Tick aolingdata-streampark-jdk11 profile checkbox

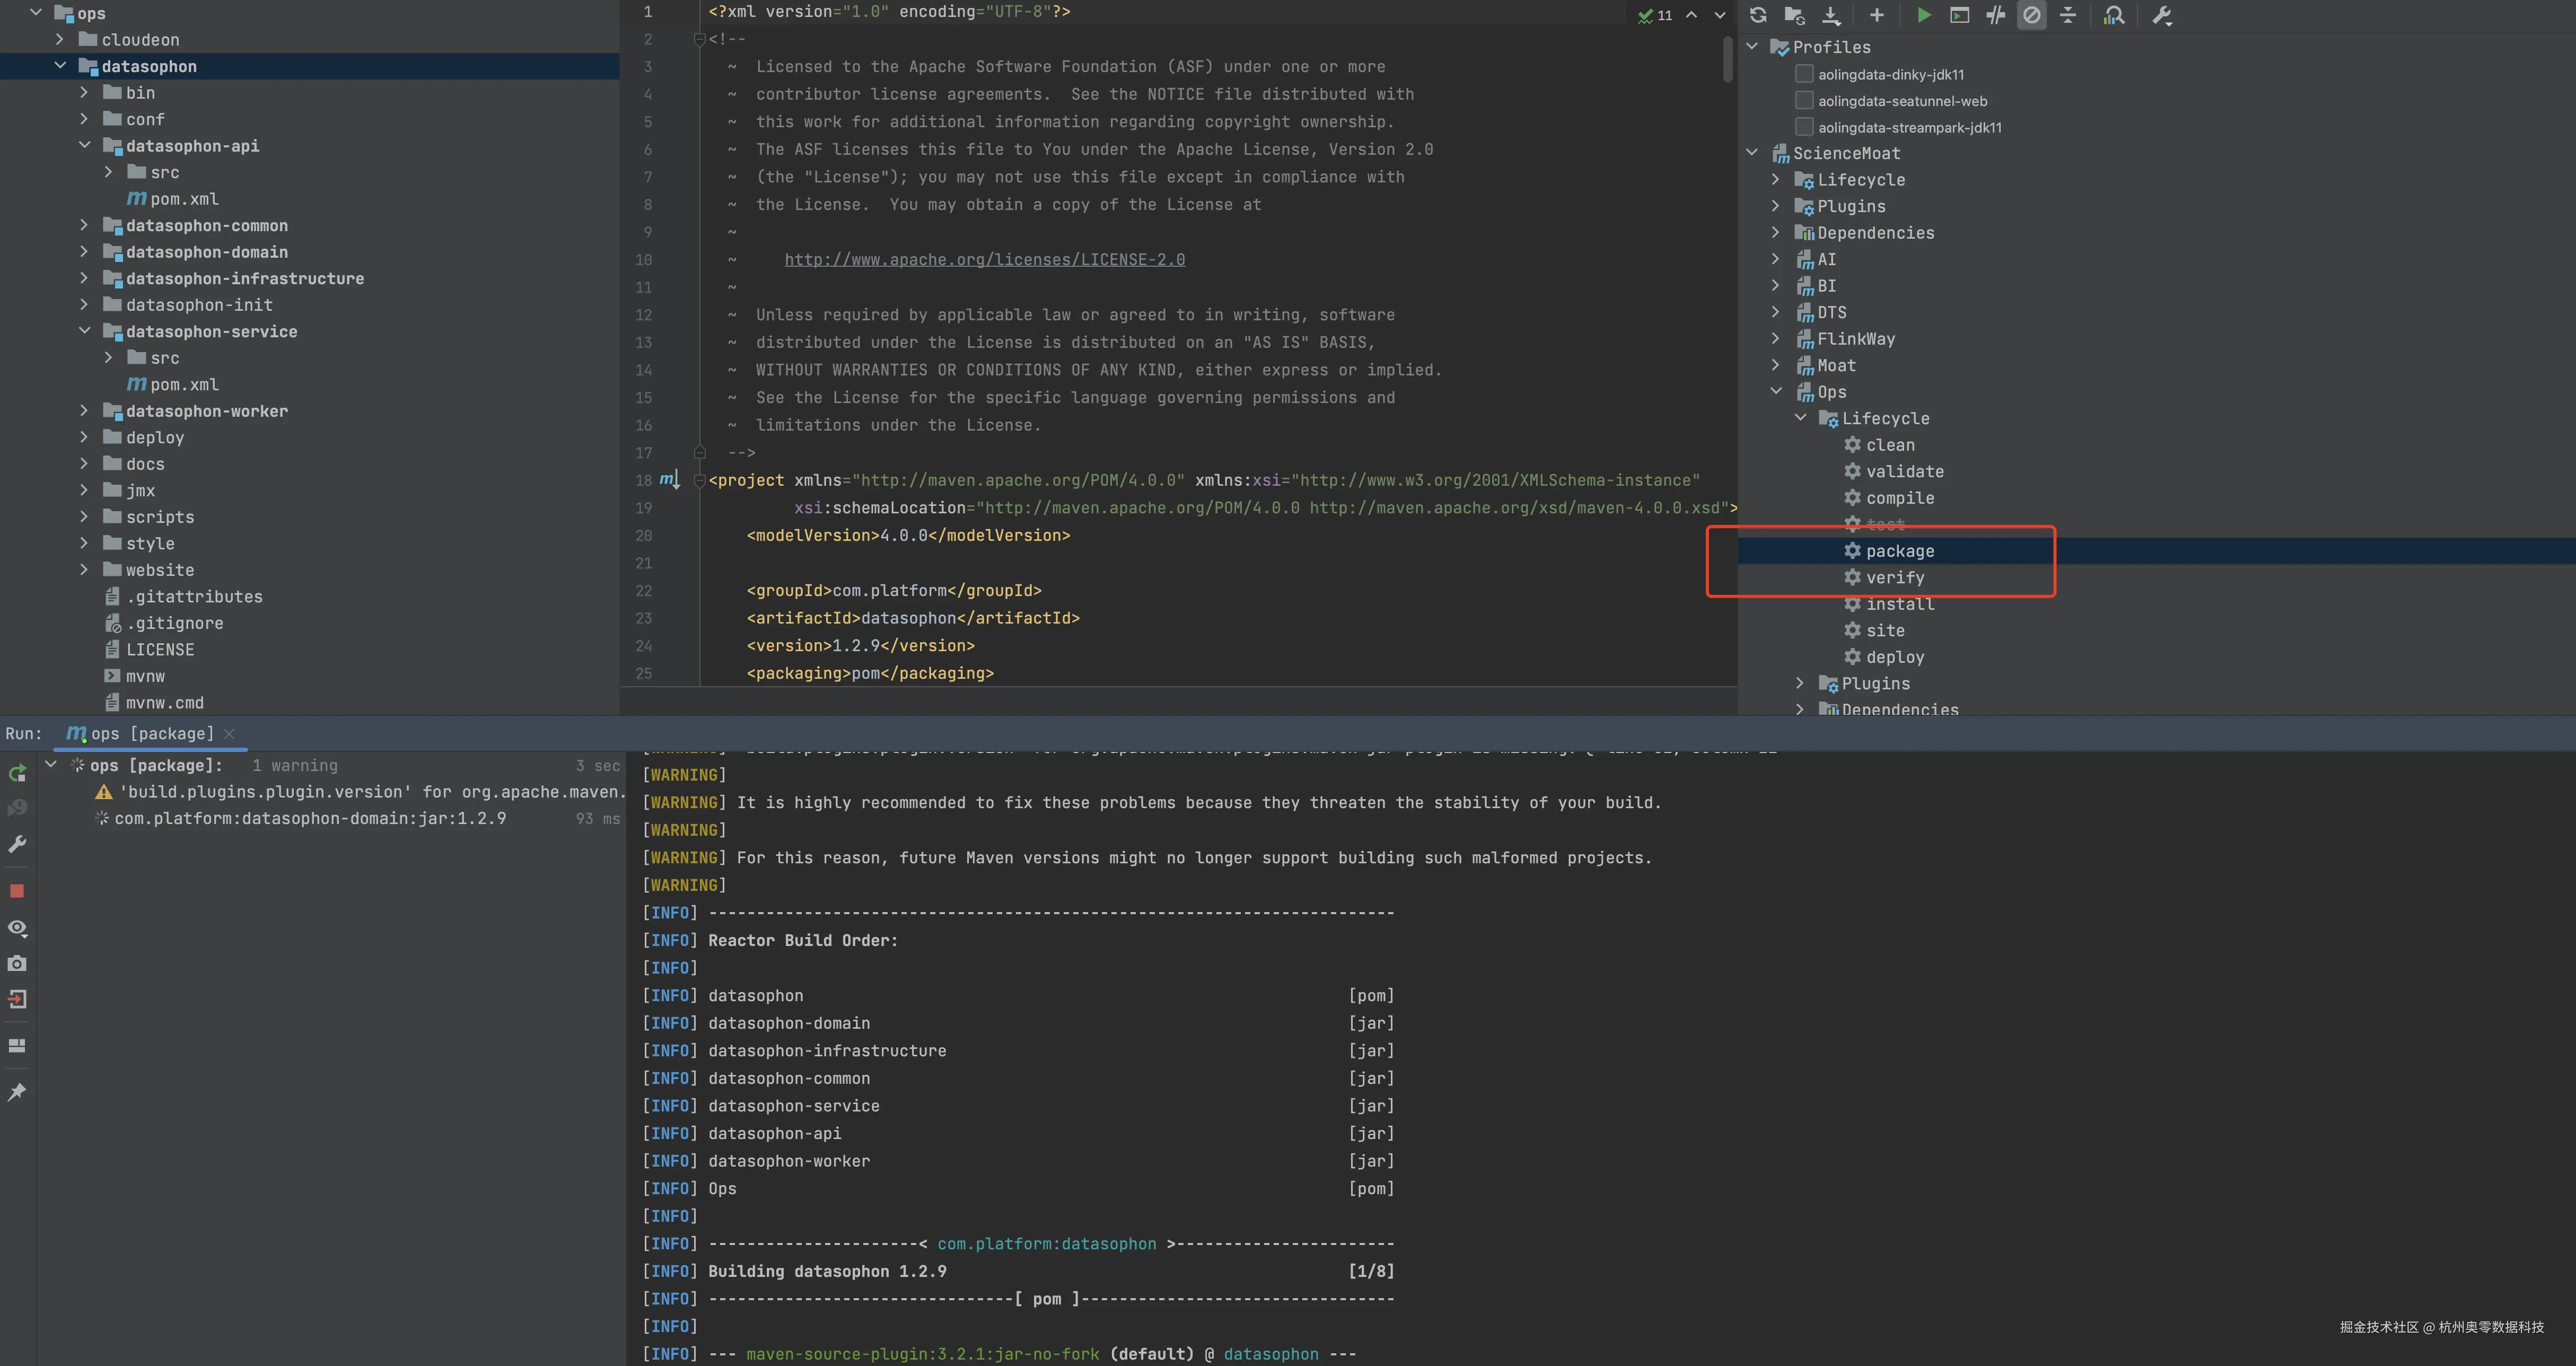coord(1804,127)
